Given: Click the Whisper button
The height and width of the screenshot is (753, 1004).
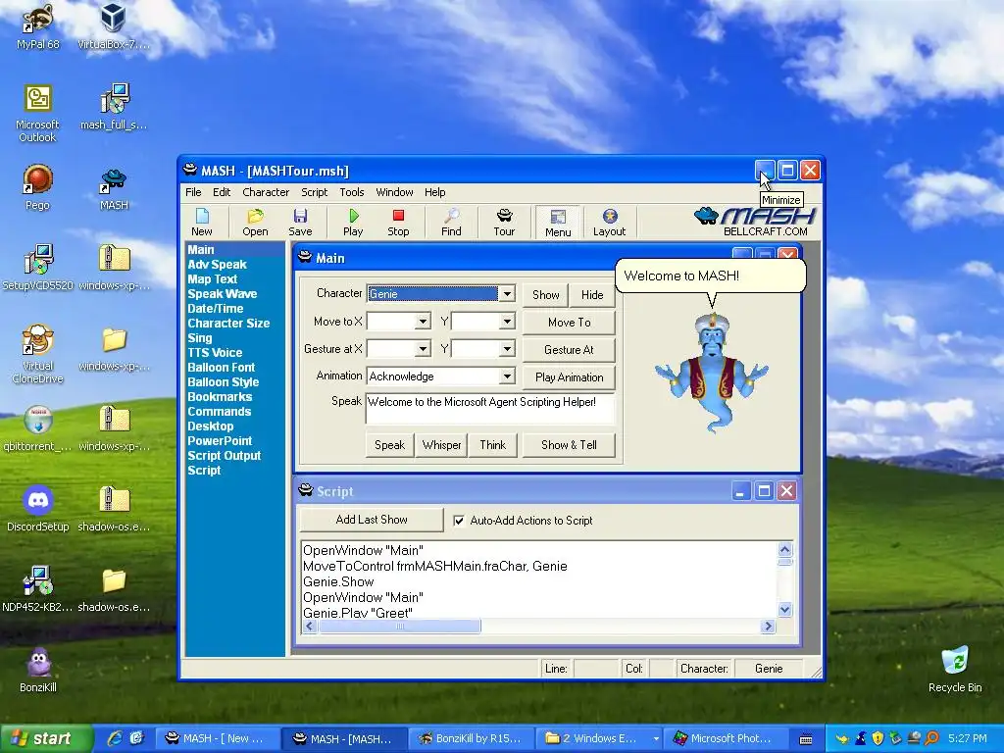Looking at the screenshot, I should coord(441,445).
